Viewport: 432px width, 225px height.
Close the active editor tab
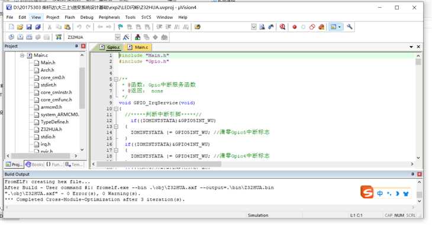pyautogui.click(x=418, y=47)
